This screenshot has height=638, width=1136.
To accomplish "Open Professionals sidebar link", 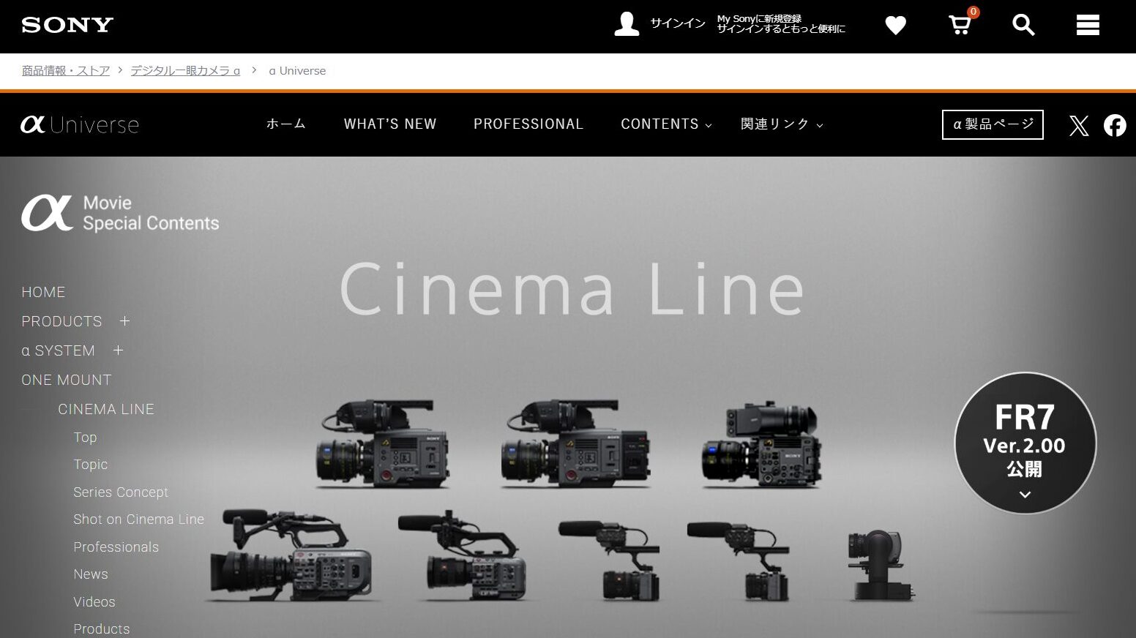I will (x=116, y=547).
